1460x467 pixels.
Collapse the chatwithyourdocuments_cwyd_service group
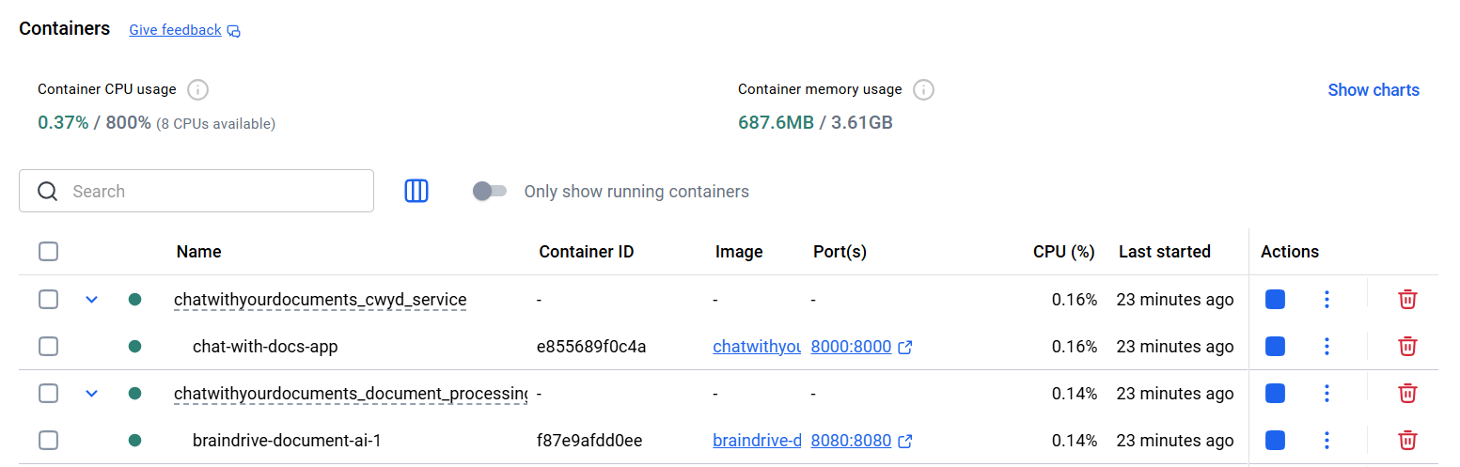coord(91,300)
